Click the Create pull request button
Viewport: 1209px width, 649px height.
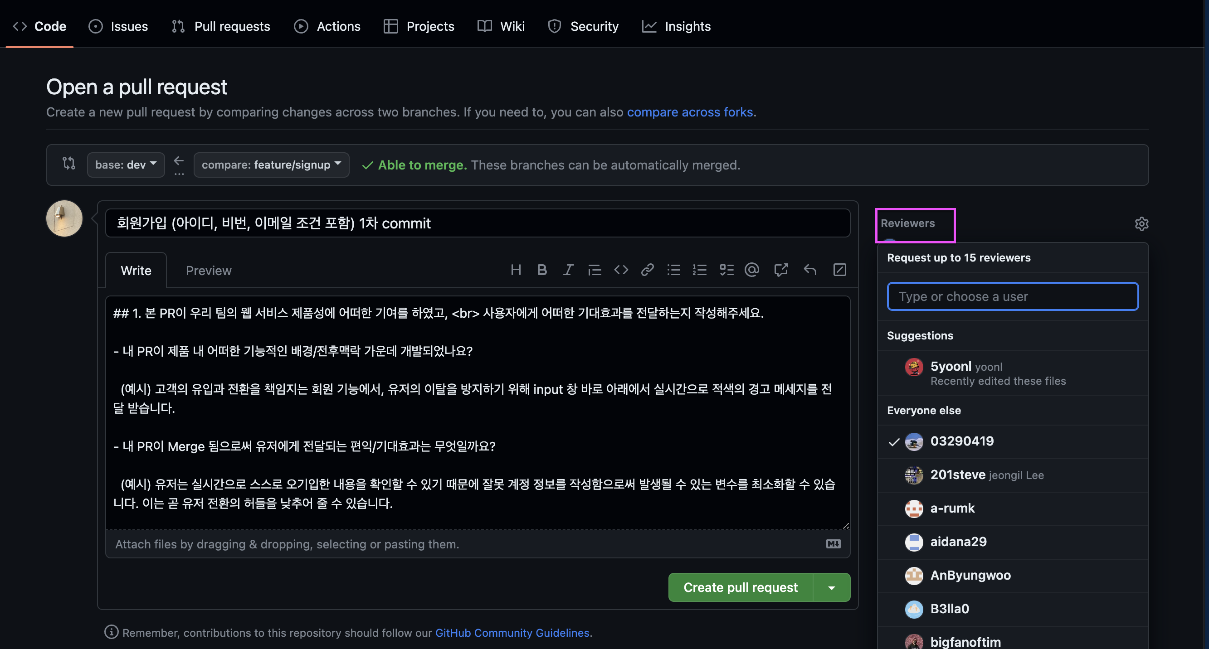coord(740,587)
